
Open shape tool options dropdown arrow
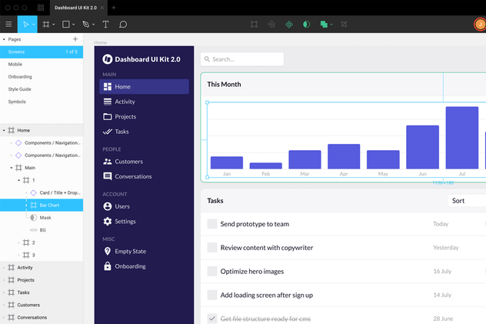click(x=74, y=25)
